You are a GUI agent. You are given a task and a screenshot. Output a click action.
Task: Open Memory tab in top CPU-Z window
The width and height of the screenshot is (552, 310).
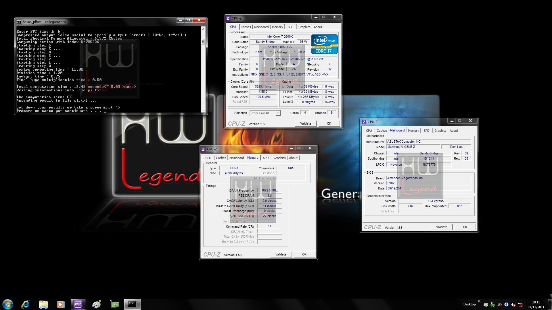[277, 27]
